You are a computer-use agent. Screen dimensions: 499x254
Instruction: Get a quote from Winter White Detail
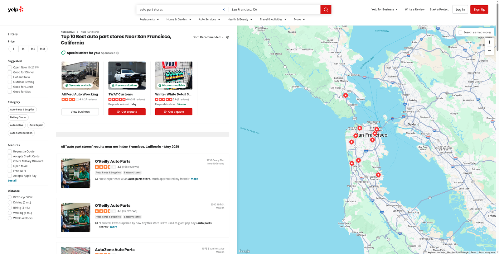(174, 112)
